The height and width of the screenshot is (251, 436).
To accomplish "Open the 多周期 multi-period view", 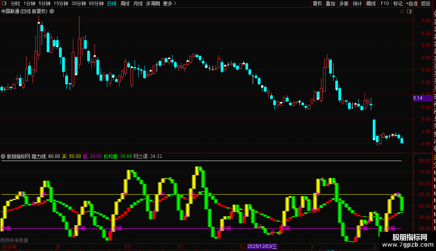I will [153, 3].
